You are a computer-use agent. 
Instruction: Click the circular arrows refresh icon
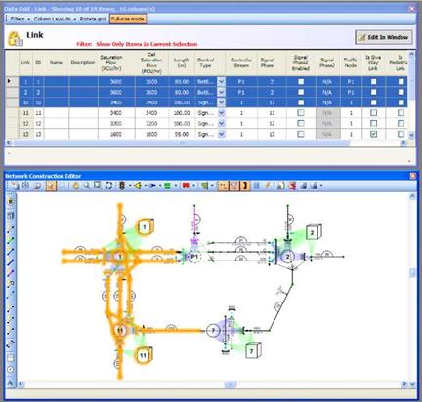108,186
